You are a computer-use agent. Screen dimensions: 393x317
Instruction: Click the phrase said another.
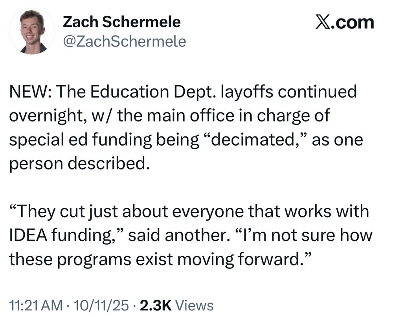pyautogui.click(x=179, y=235)
